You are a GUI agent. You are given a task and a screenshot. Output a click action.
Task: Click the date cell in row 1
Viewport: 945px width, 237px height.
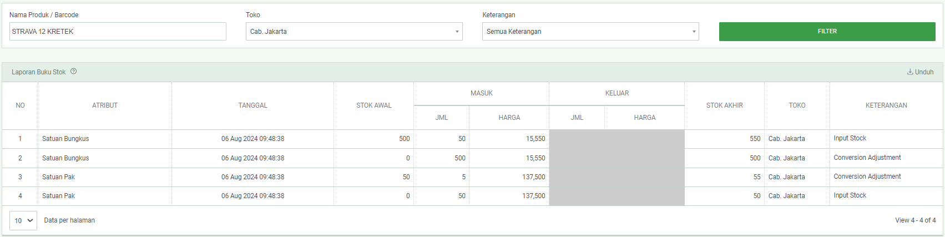click(x=252, y=139)
